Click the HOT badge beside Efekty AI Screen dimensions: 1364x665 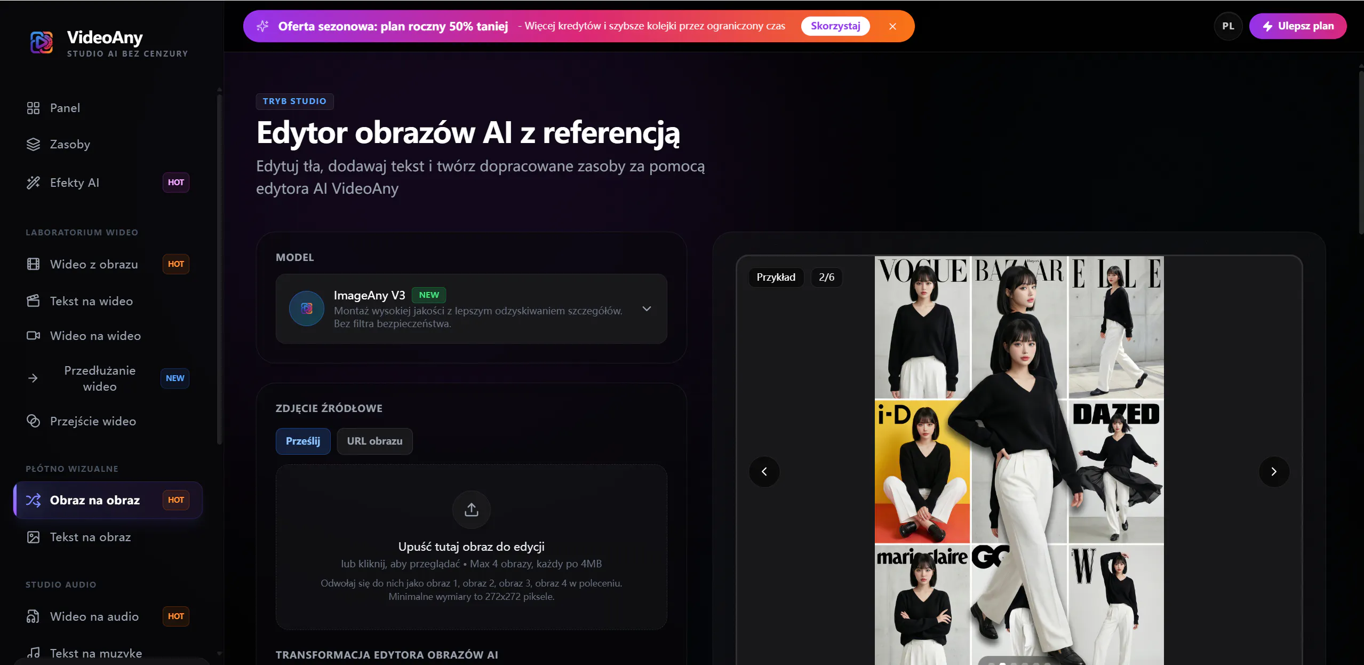click(176, 183)
